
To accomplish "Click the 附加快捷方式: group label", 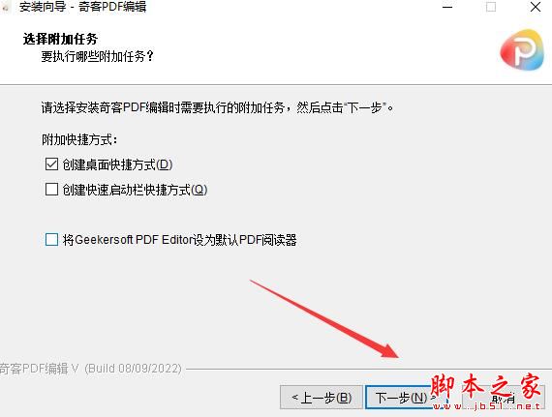I will pyautogui.click(x=79, y=140).
